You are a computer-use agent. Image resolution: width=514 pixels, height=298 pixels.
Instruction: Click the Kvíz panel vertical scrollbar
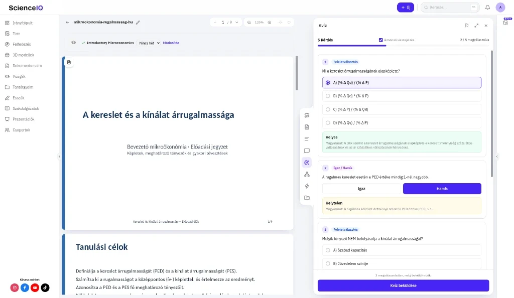pos(492,114)
